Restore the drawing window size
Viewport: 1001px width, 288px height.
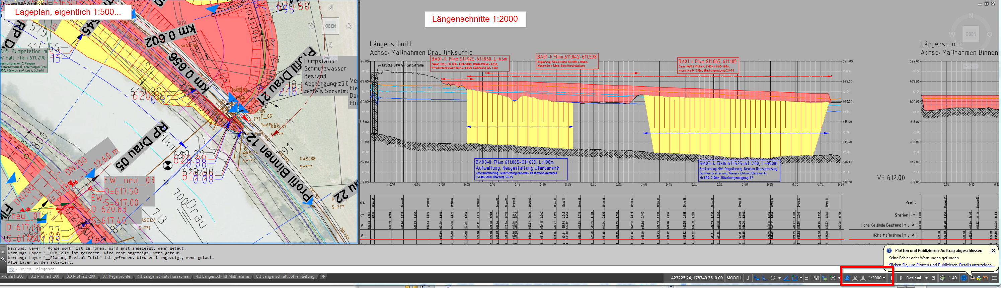[x=986, y=3]
